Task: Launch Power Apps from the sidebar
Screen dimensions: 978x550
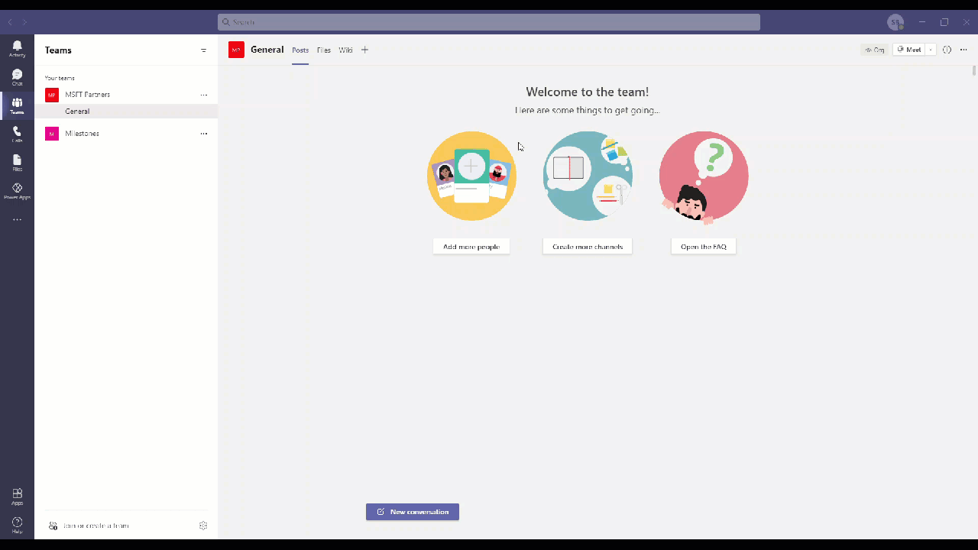Action: (x=17, y=191)
